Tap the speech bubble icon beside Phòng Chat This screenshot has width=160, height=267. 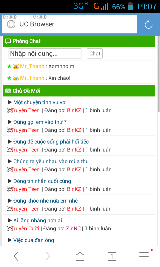click(8, 41)
